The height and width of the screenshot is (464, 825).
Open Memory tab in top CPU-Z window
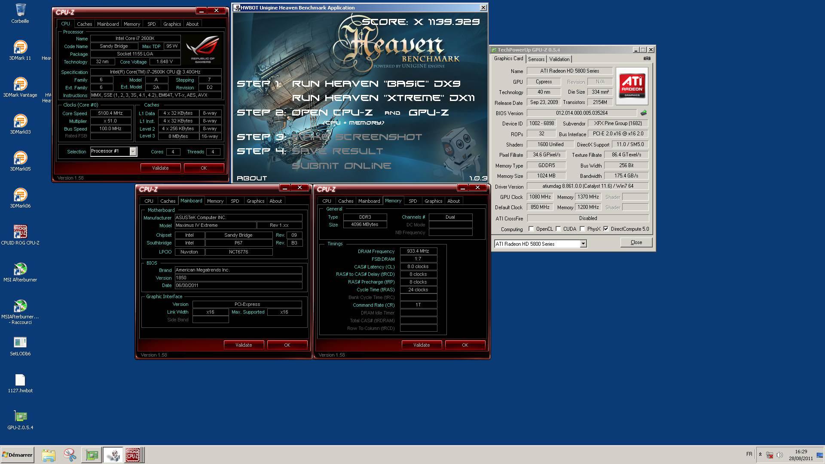coord(131,24)
